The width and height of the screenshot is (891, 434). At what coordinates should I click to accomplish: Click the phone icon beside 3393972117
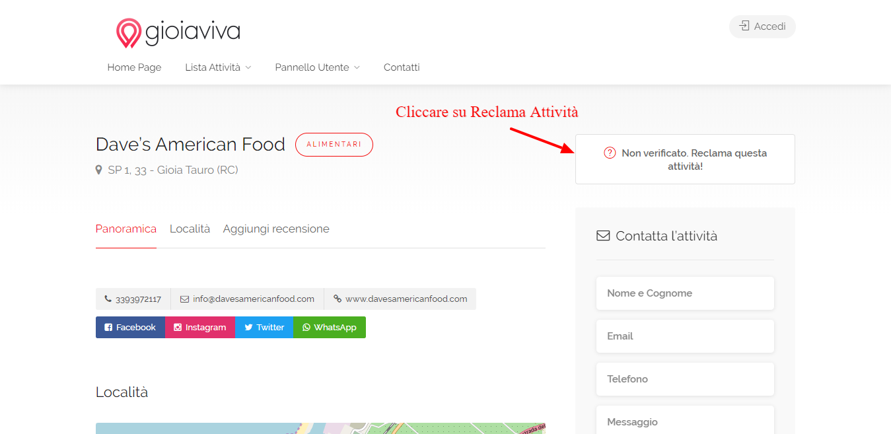[108, 299]
